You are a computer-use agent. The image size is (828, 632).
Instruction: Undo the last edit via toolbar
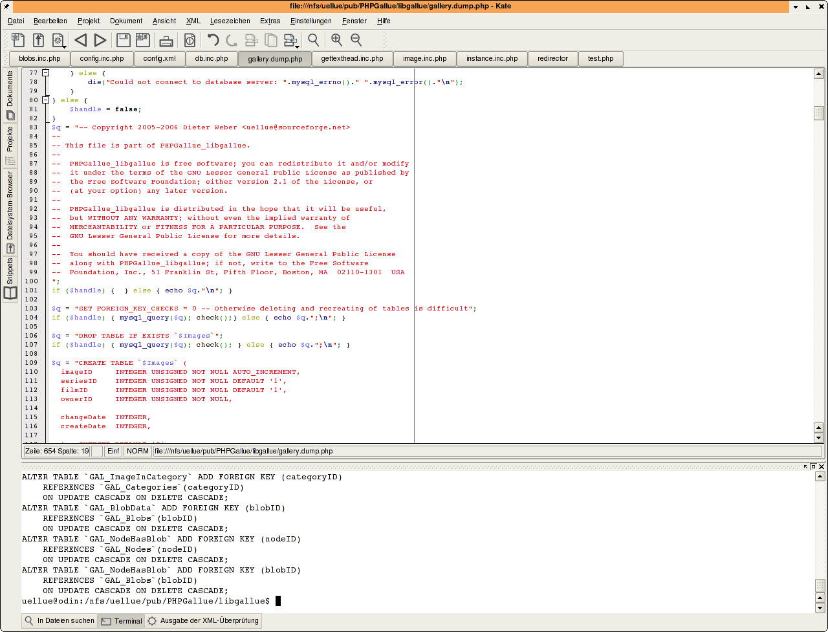coord(213,40)
